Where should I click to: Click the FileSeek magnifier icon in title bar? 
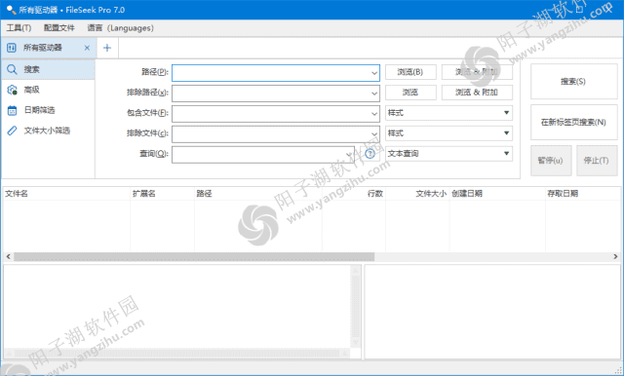pos(11,10)
